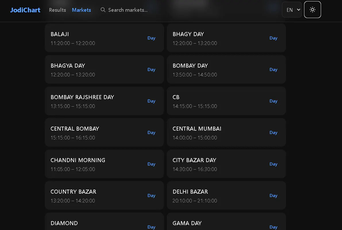Click Day label on CHANDNI MORNING card
The height and width of the screenshot is (230, 342).
[151, 164]
